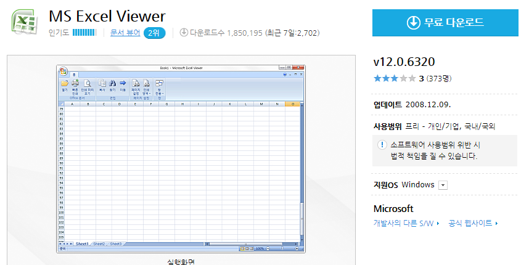This screenshot has width=529, height=265.
Task: Open the 공식 웹사이트 official site link
Action: coord(473,223)
